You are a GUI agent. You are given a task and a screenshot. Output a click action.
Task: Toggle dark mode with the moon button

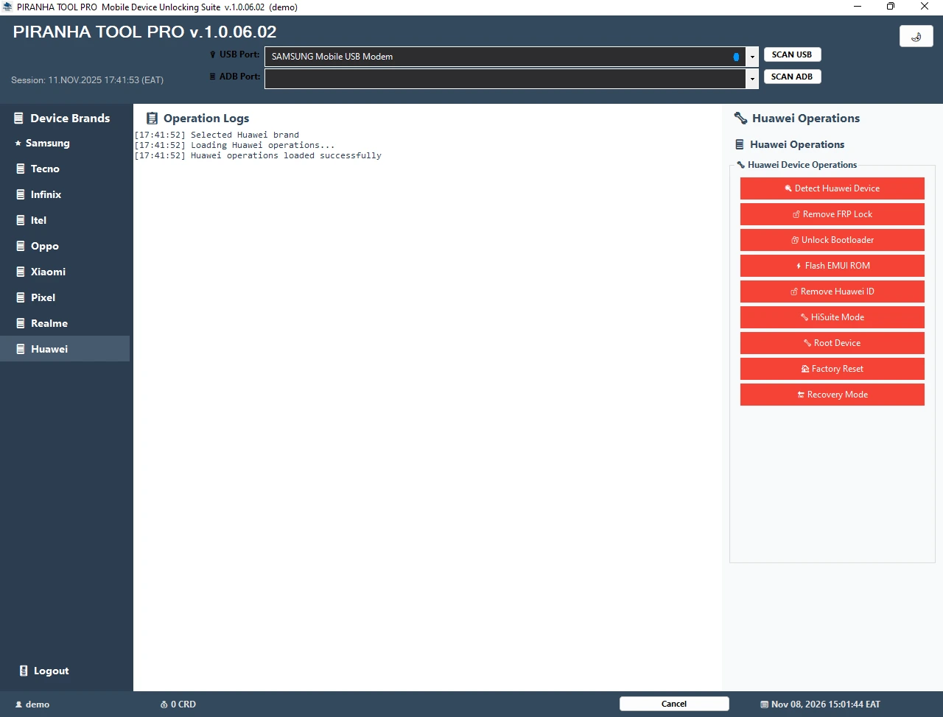pyautogui.click(x=916, y=36)
